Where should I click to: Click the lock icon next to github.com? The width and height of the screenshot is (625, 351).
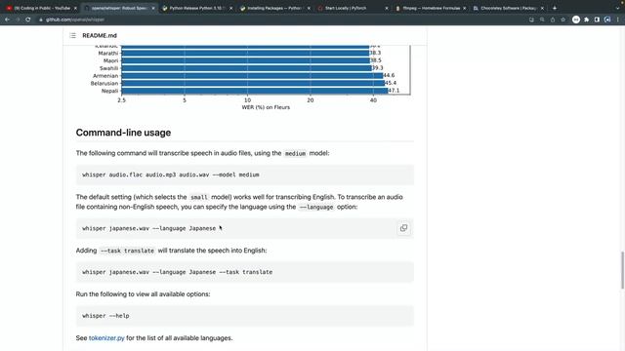(x=41, y=19)
